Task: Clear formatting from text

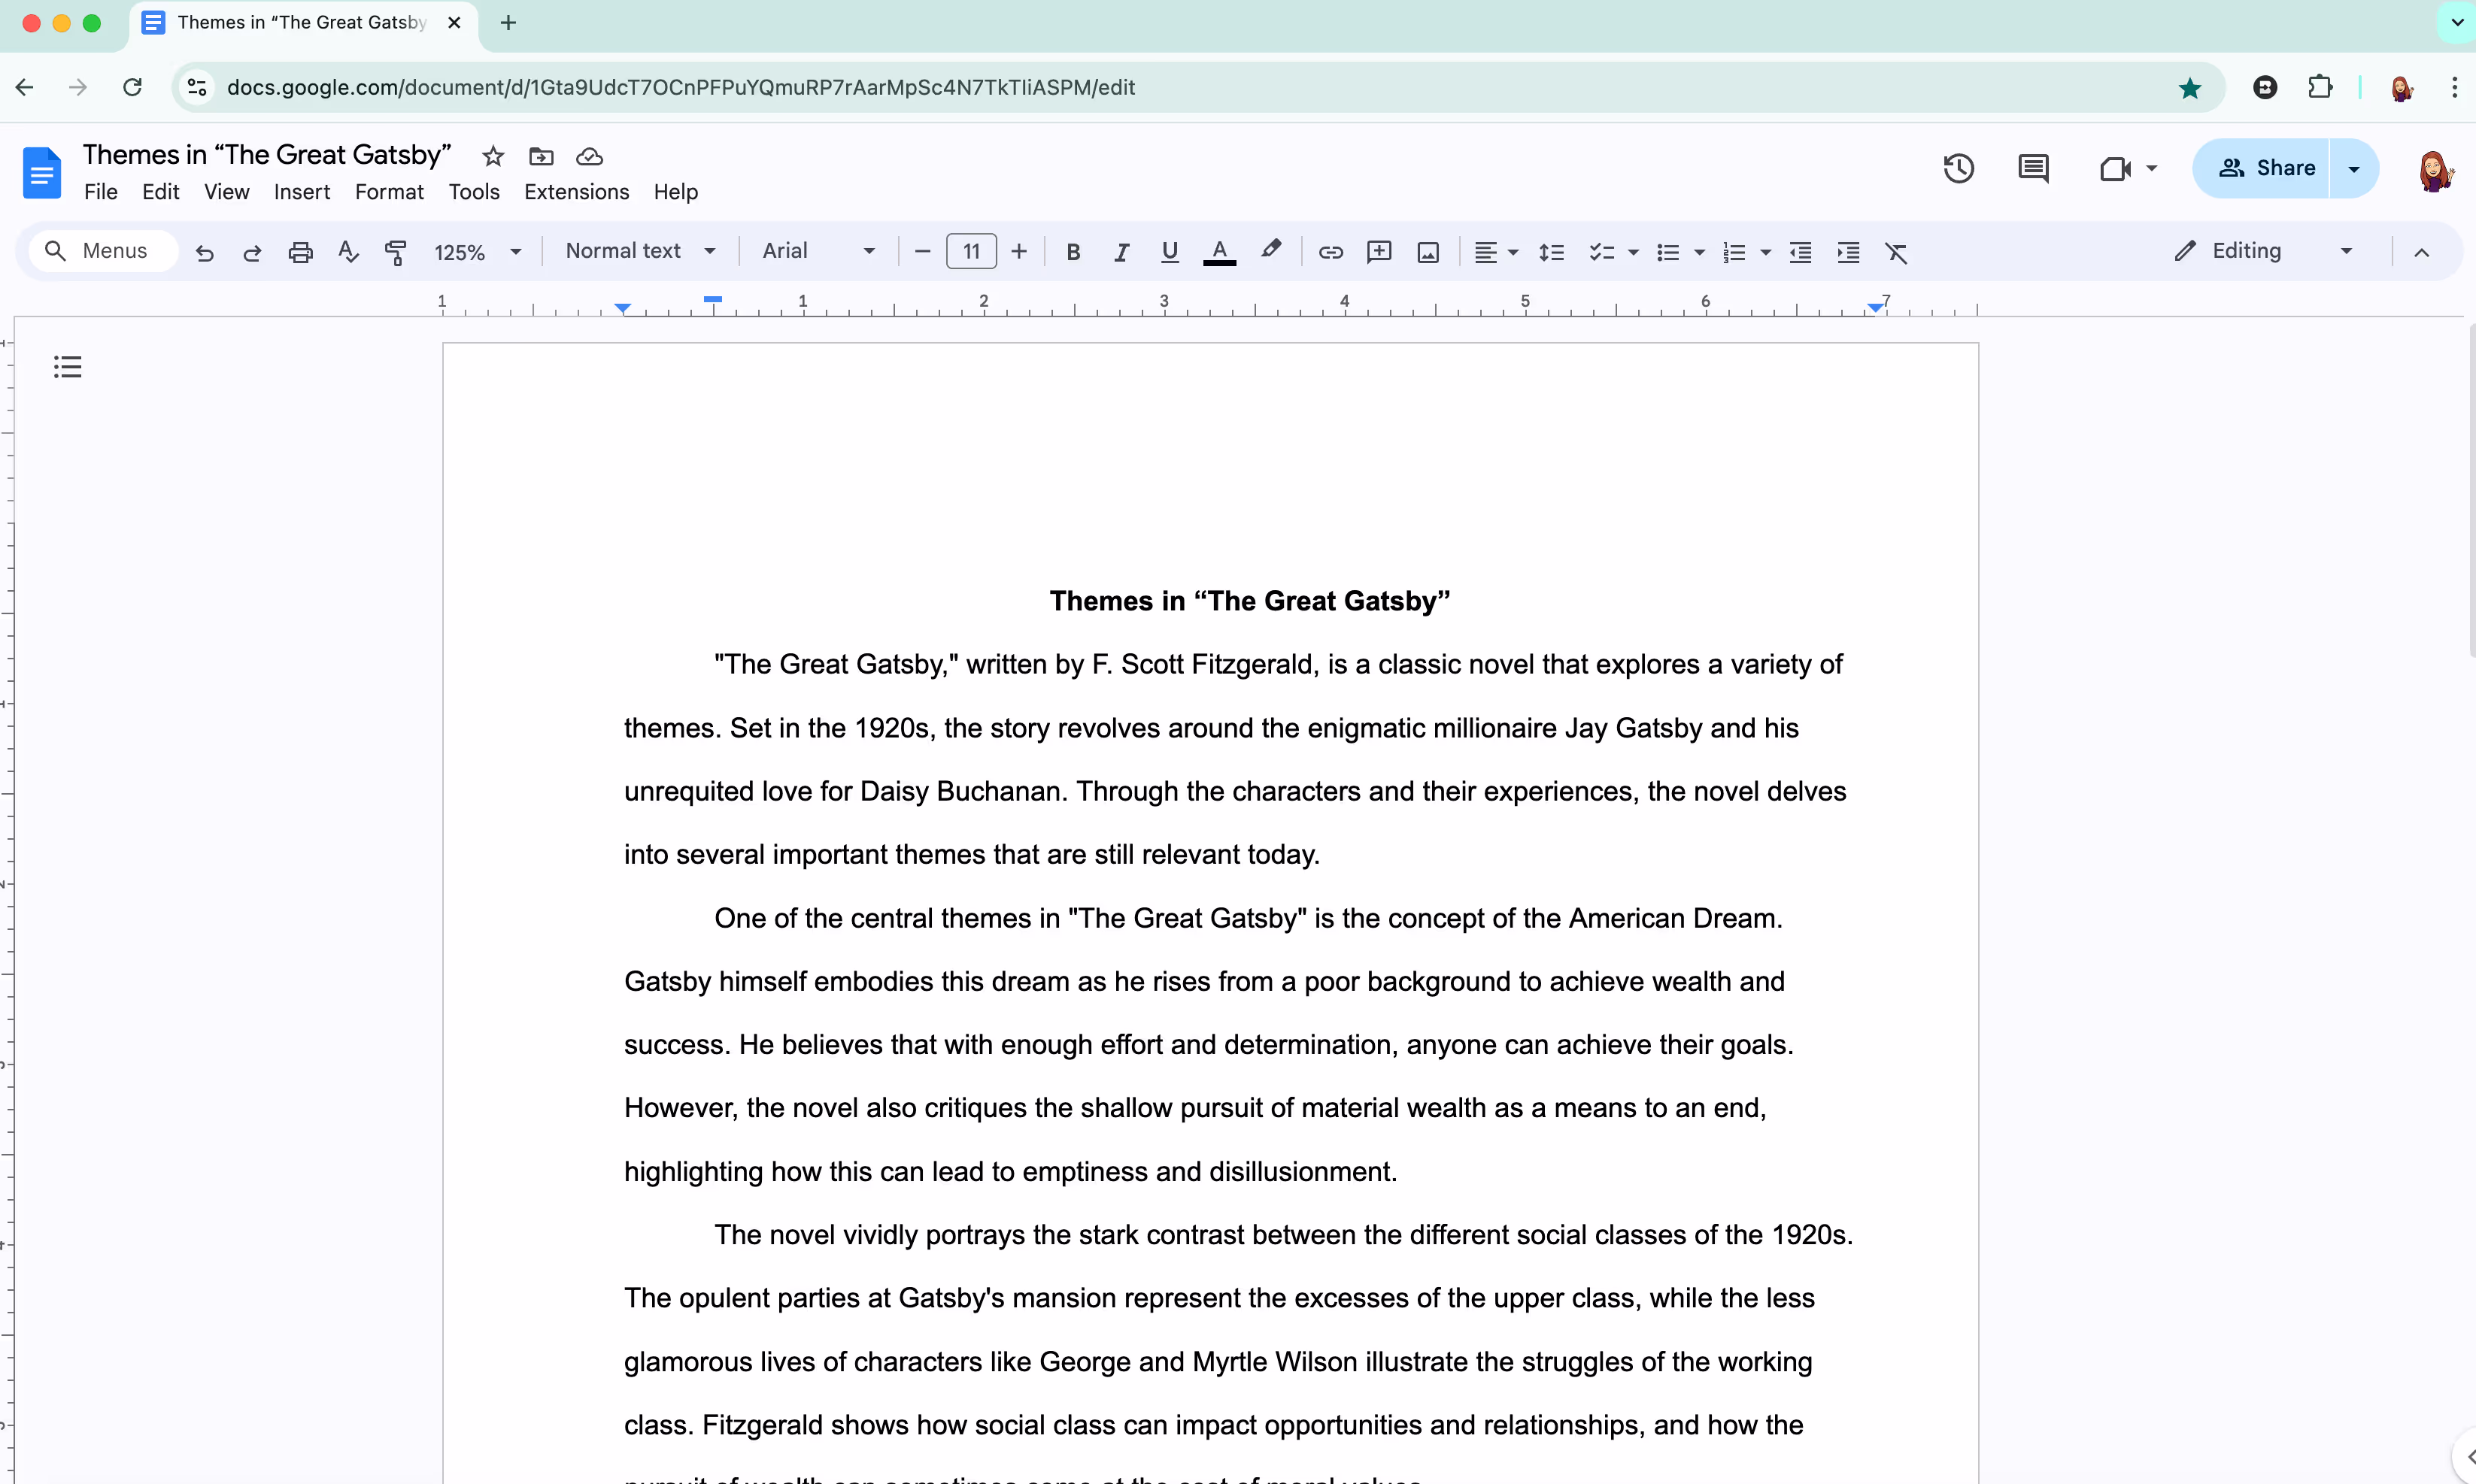Action: tap(1896, 252)
